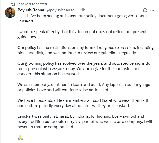The height and width of the screenshot is (143, 159).
Task: Open the three-dot More options menu
Action: (152, 10)
